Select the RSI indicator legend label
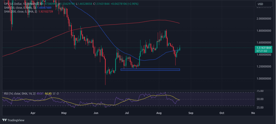The width and height of the screenshot is (276, 124). [x=17, y=94]
